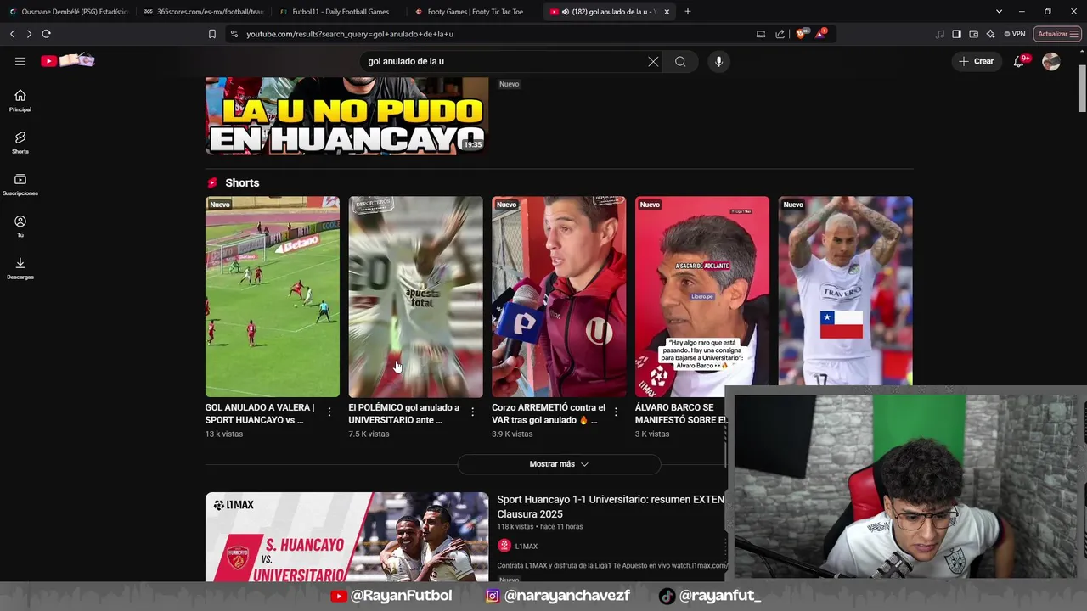1087x611 pixels.
Task: Open options for El POLÉMICO gol anulado short
Action: click(473, 412)
